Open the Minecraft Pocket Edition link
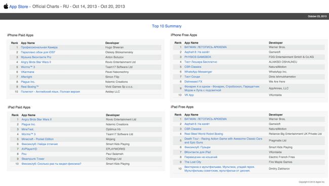 click(37, 139)
